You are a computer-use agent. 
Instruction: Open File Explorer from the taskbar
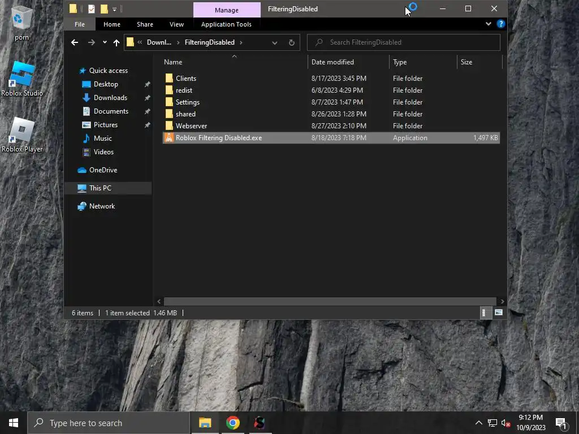[x=205, y=423]
